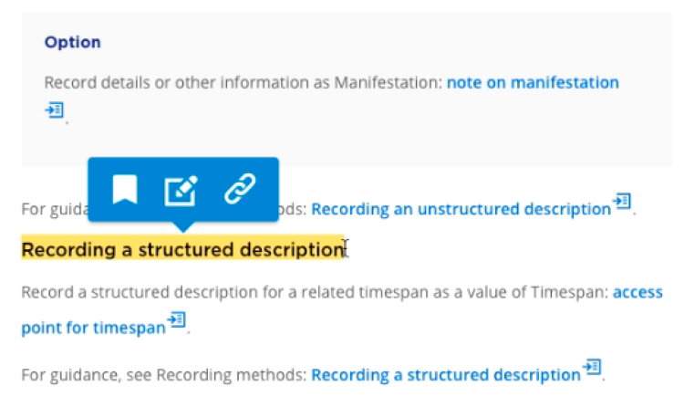
Task: Open the 'note on manifestation' link
Action: [533, 82]
